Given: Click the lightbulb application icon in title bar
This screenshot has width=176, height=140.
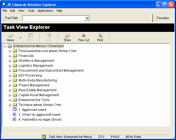Looking at the screenshot, I should click(4, 4).
